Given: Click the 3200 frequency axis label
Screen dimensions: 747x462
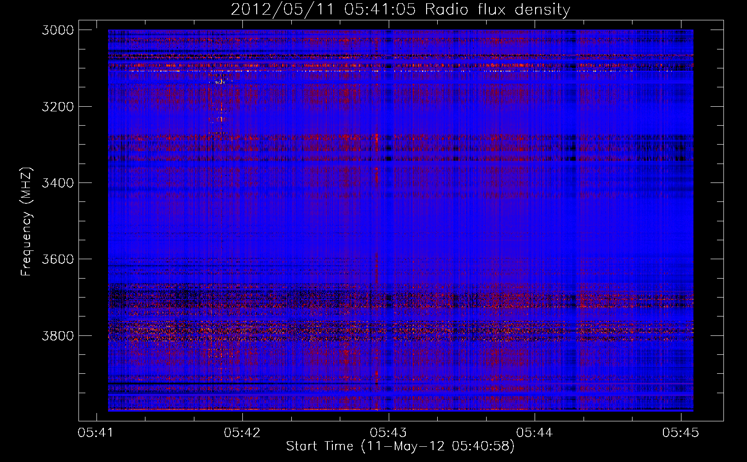Looking at the screenshot, I should point(58,107).
